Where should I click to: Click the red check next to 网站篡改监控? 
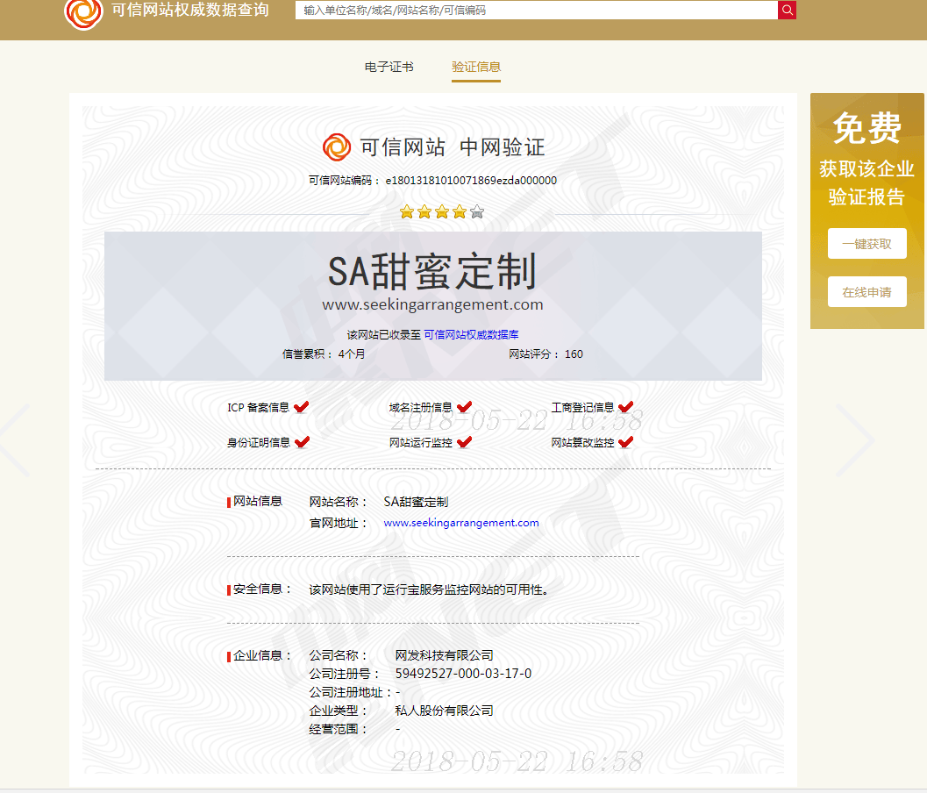coord(626,442)
